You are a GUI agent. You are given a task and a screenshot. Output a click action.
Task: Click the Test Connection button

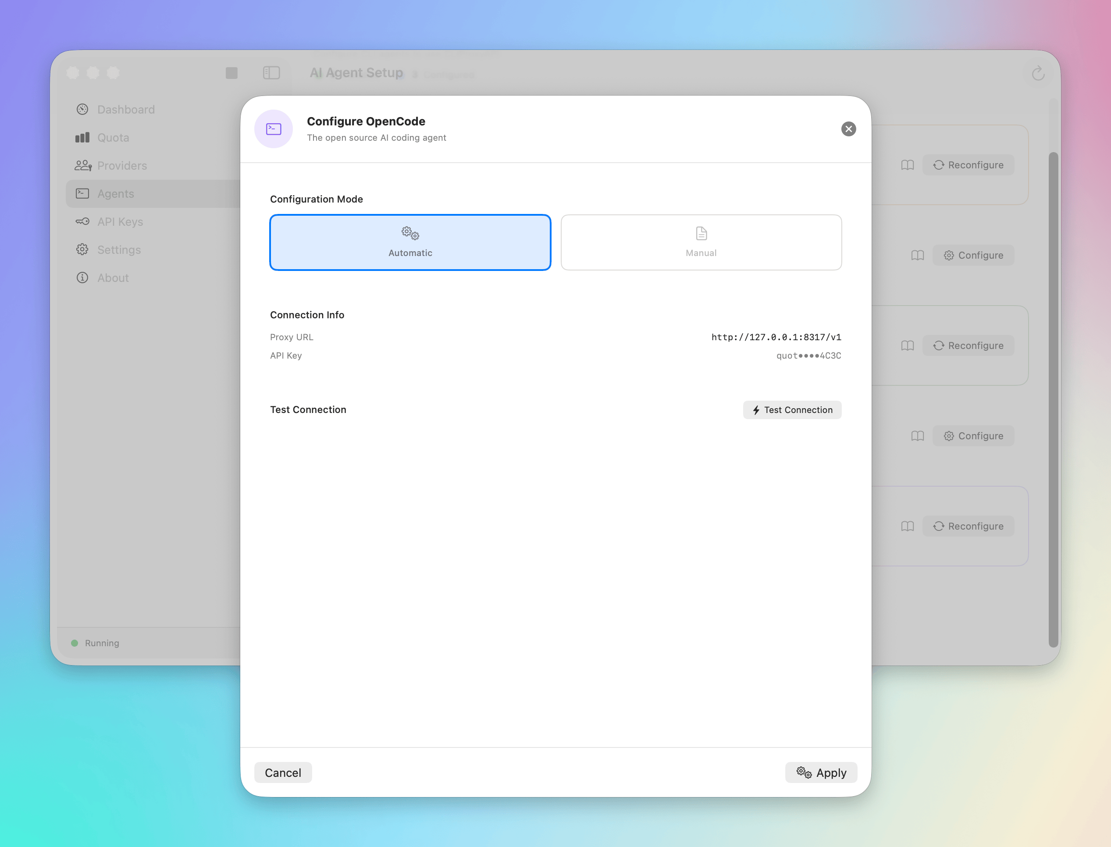[x=792, y=410]
